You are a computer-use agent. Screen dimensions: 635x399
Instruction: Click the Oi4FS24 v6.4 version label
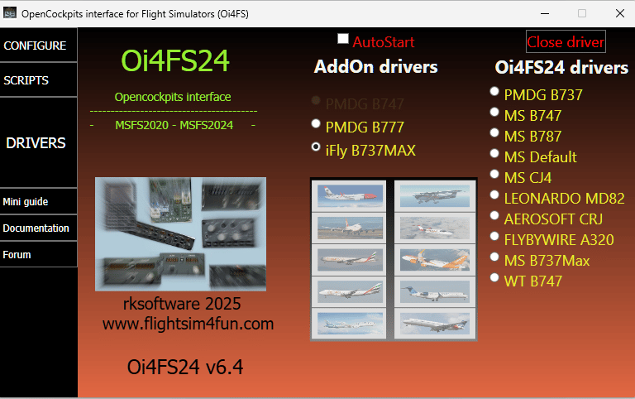(185, 367)
